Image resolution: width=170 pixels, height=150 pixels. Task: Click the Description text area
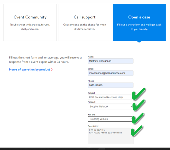111,136
